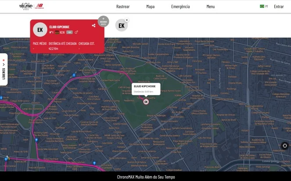The image size is (291, 181).
Task: Click the Brazil flag language icon
Action: click(262, 6)
